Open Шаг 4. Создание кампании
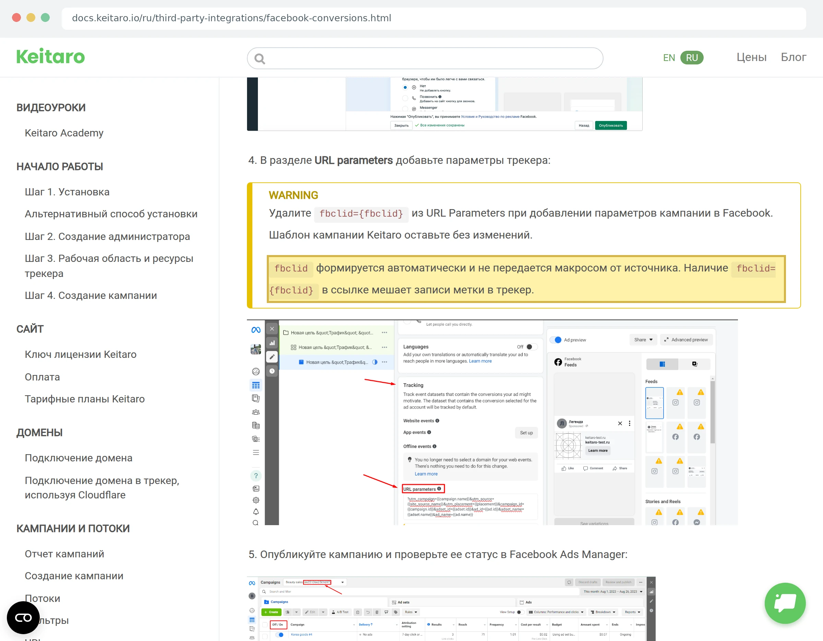823x641 pixels. 91,295
